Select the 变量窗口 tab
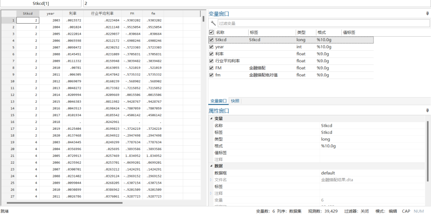This screenshot has height=214, width=431. pos(218,101)
